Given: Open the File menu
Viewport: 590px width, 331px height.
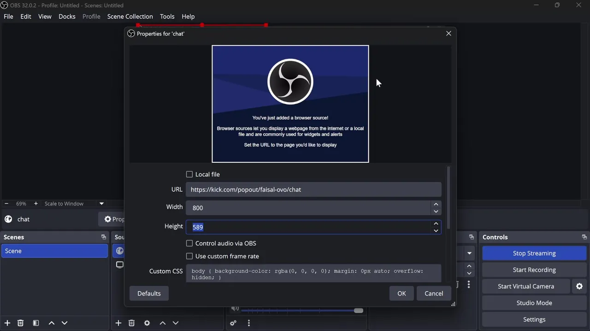Looking at the screenshot, I should click(x=8, y=17).
